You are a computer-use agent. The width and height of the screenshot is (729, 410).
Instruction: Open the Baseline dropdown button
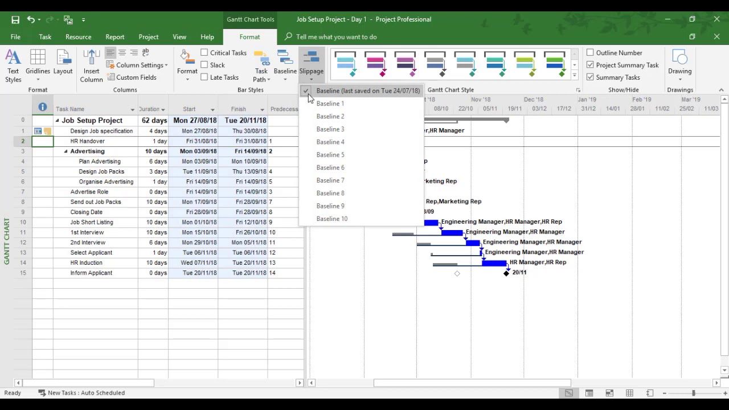click(x=285, y=65)
